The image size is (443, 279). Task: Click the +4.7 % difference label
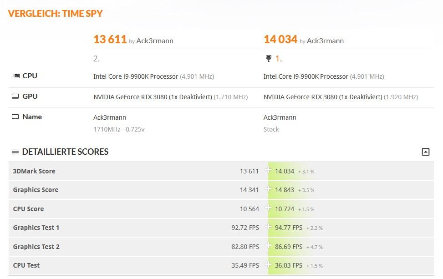(315, 248)
